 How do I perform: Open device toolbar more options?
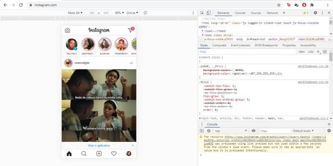click(x=193, y=13)
